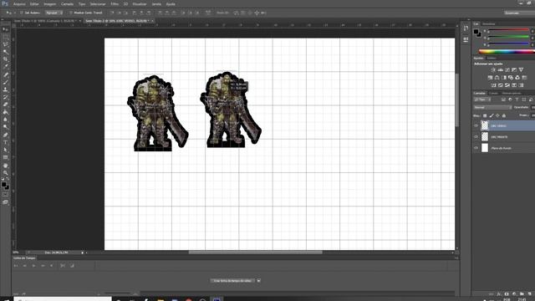Image resolution: width=535 pixels, height=301 pixels.
Task: Toggle lock transparent pixels
Action: point(485,115)
